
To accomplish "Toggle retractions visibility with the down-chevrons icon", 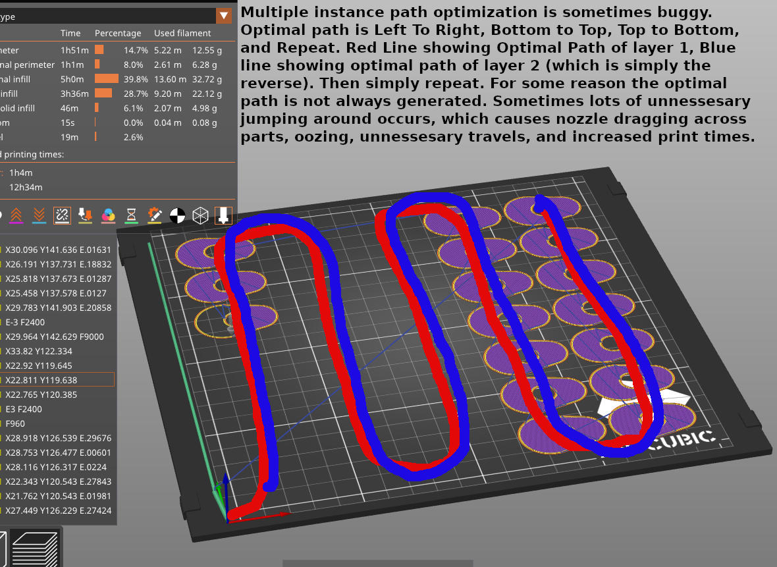I will (39, 215).
